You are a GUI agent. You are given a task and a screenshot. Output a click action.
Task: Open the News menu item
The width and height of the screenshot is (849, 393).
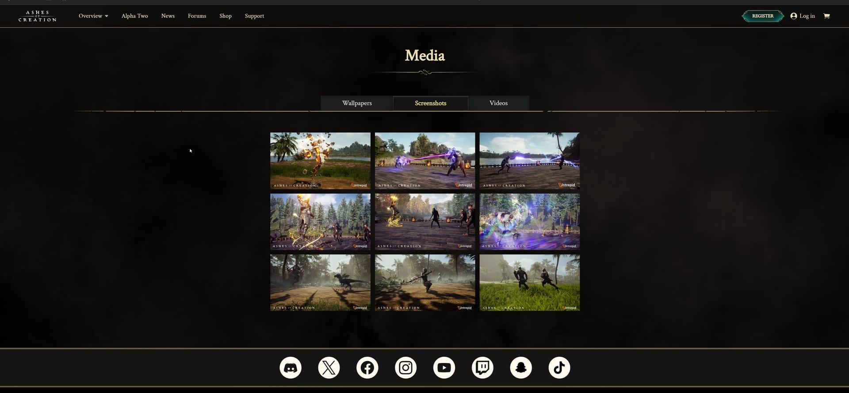coord(168,16)
